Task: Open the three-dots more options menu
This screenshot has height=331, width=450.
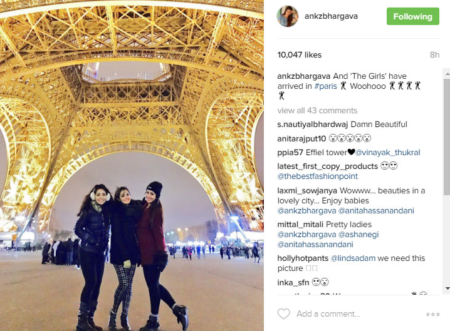Action: pyautogui.click(x=433, y=314)
